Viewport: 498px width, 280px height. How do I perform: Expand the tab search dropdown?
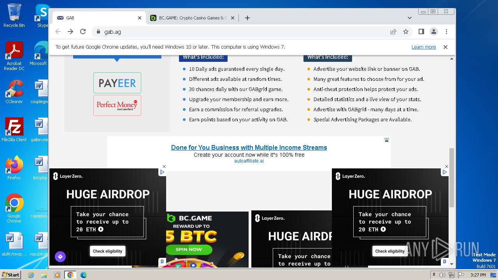(x=410, y=18)
